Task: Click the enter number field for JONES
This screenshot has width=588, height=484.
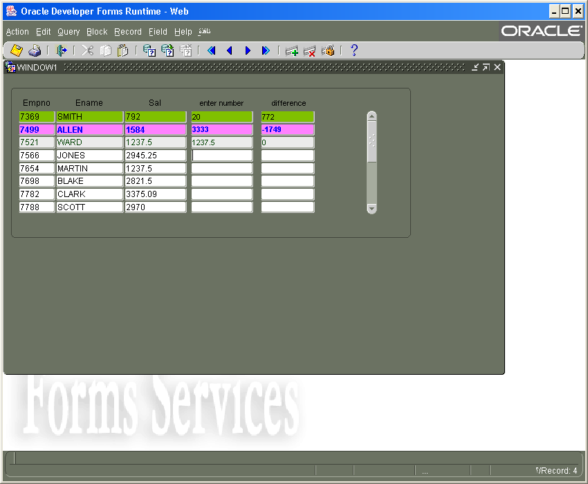Action: click(x=222, y=155)
